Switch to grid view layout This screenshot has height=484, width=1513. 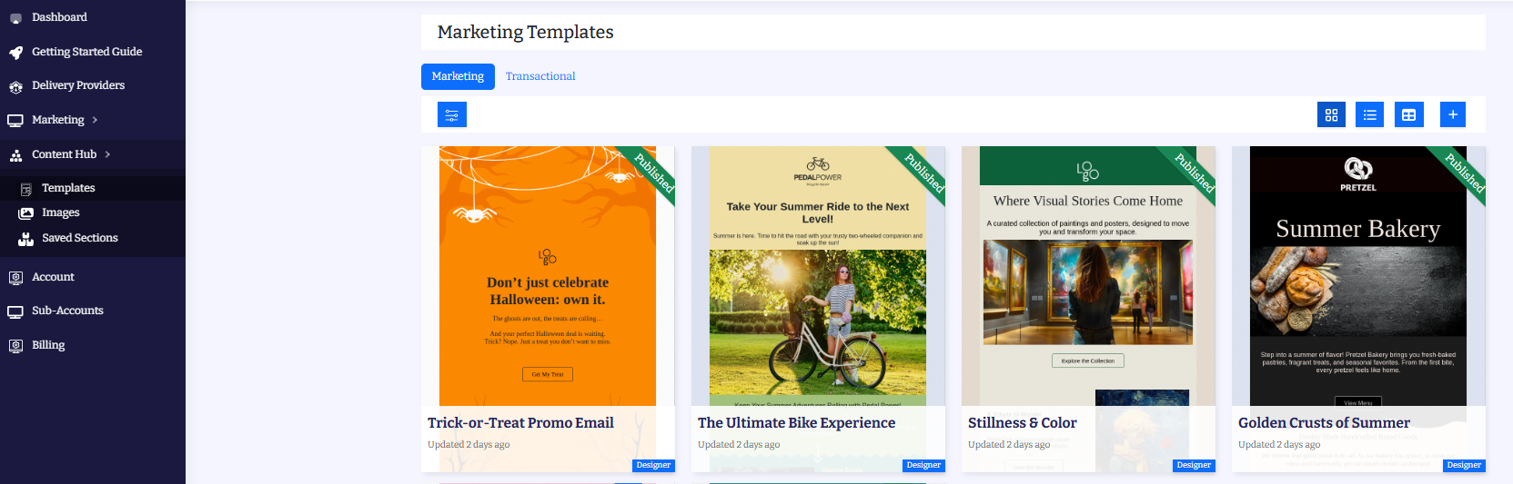(1331, 114)
